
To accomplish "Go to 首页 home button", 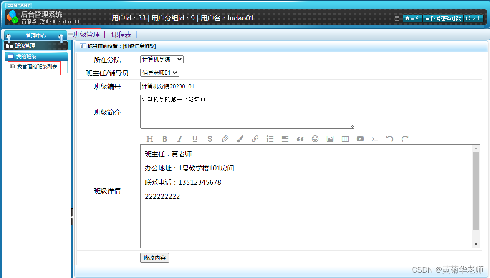I will click(412, 18).
